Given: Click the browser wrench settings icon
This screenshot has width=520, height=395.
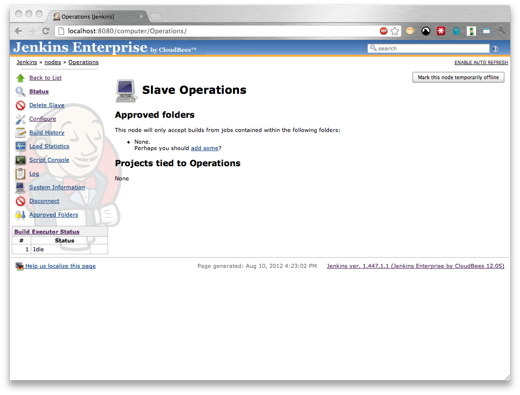Looking at the screenshot, I should [501, 31].
